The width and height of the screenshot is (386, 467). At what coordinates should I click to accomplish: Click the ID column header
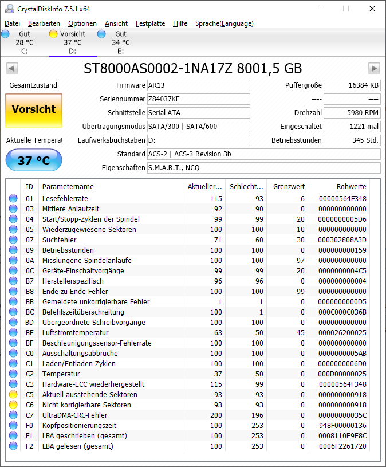29,187
